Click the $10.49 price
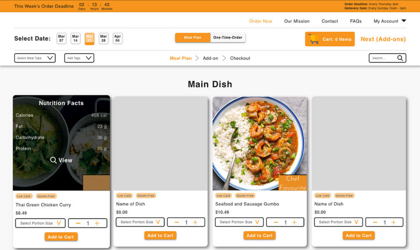The width and height of the screenshot is (420, 250). [222, 212]
